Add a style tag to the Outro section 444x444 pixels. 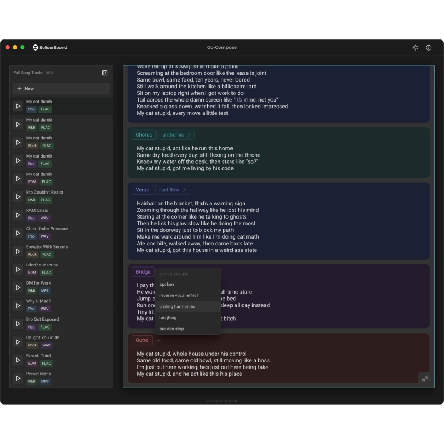159,340
